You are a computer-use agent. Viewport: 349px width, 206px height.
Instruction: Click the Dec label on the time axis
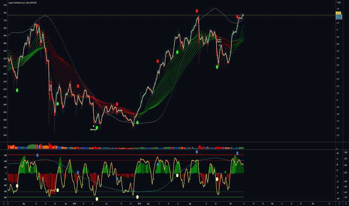pos(313,203)
